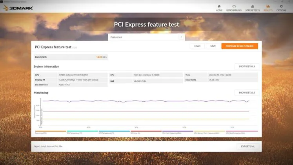Show details for System information
This screenshot has height=165, width=293.
click(x=247, y=66)
